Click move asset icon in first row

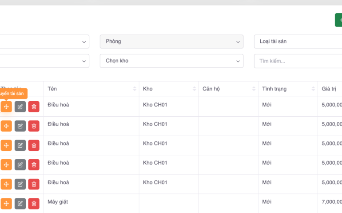(x=6, y=107)
